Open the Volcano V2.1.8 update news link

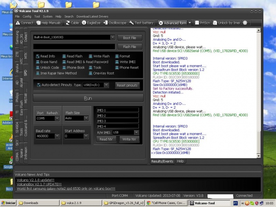pos(36,180)
